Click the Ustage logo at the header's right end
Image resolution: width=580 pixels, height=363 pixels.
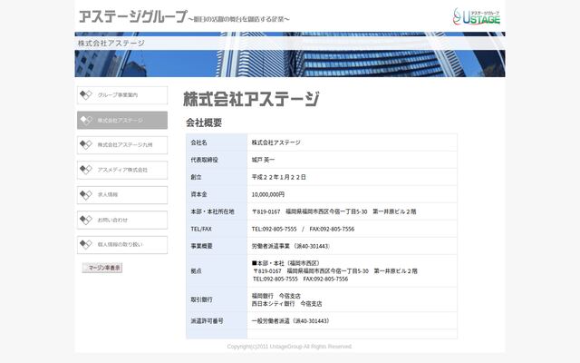tap(477, 16)
